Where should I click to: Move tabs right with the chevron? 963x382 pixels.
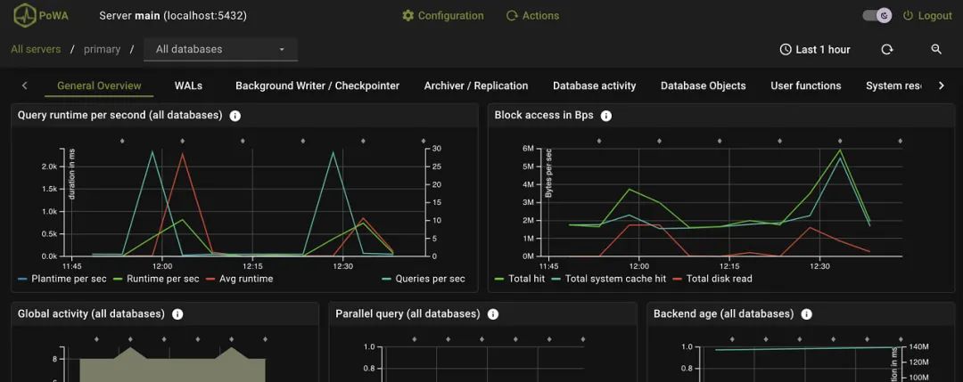(x=941, y=85)
